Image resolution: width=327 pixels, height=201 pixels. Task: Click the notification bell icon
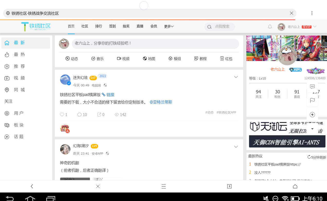tap(270, 27)
